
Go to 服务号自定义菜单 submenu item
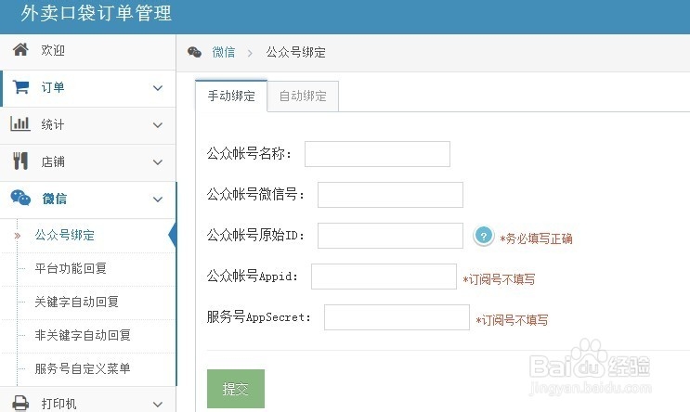point(82,368)
